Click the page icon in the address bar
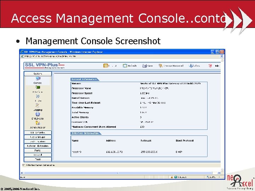The width and height of the screenshot is (255, 191). [x=23, y=56]
